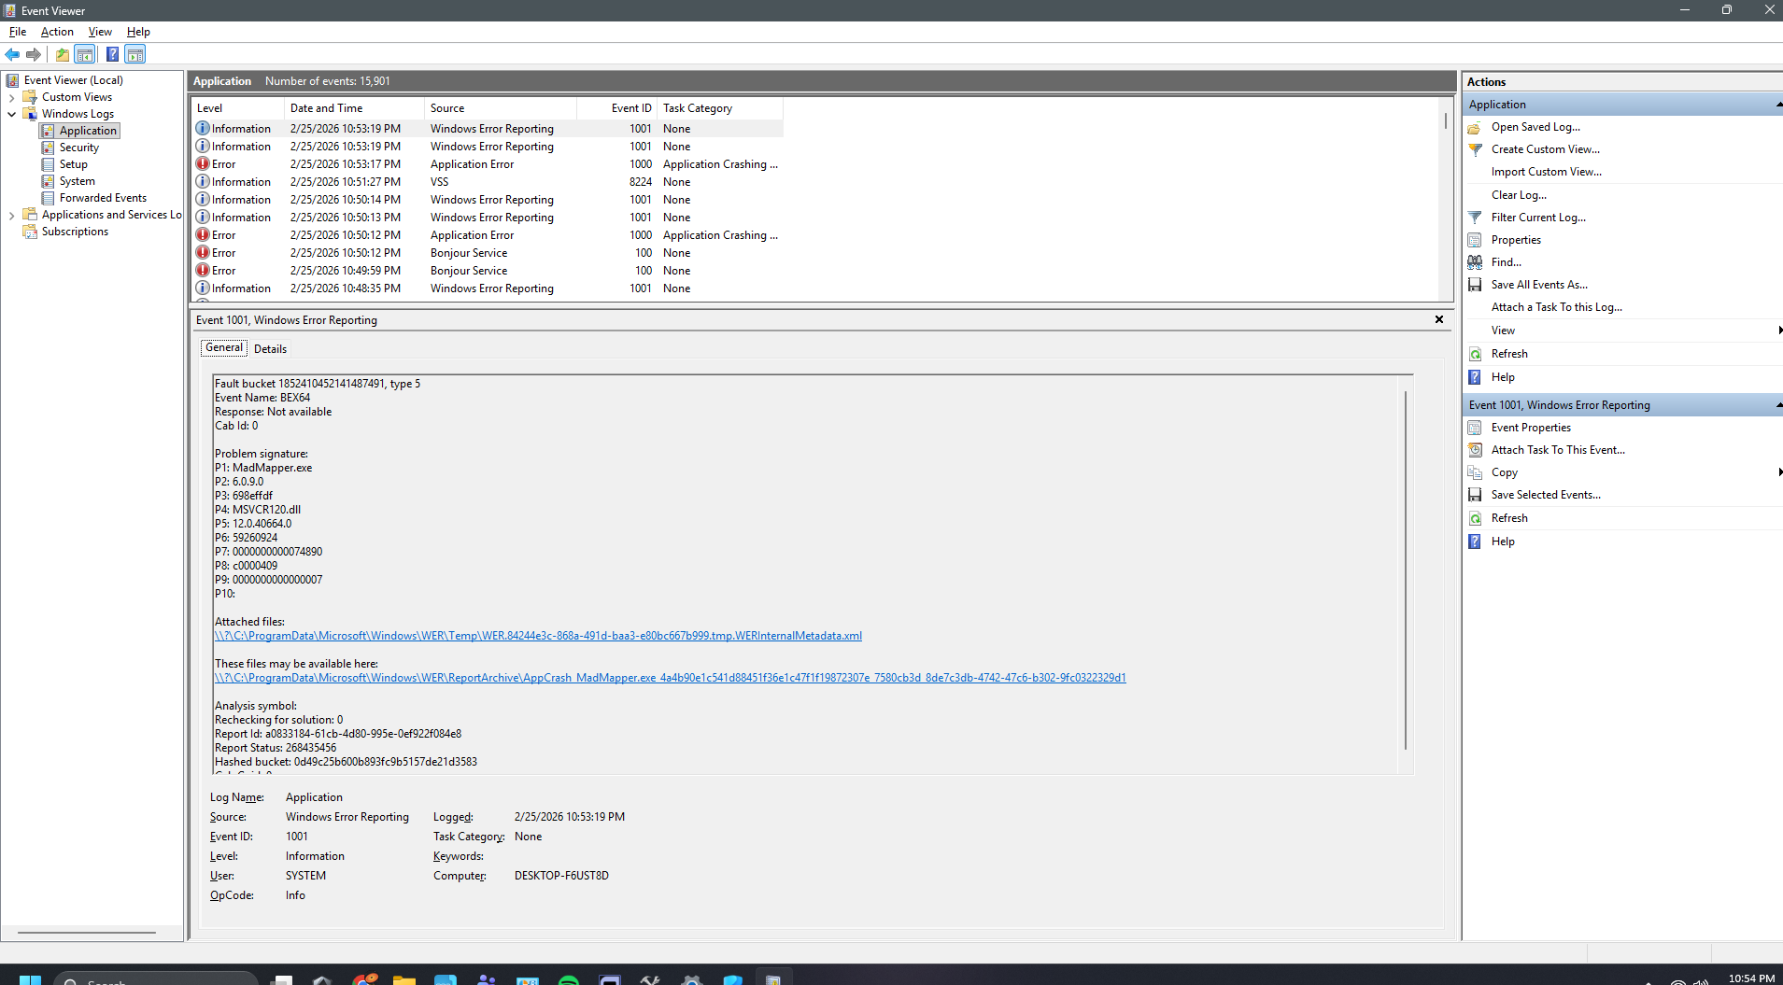Open the Action menu
Screen dimensions: 1783x985
click(57, 31)
